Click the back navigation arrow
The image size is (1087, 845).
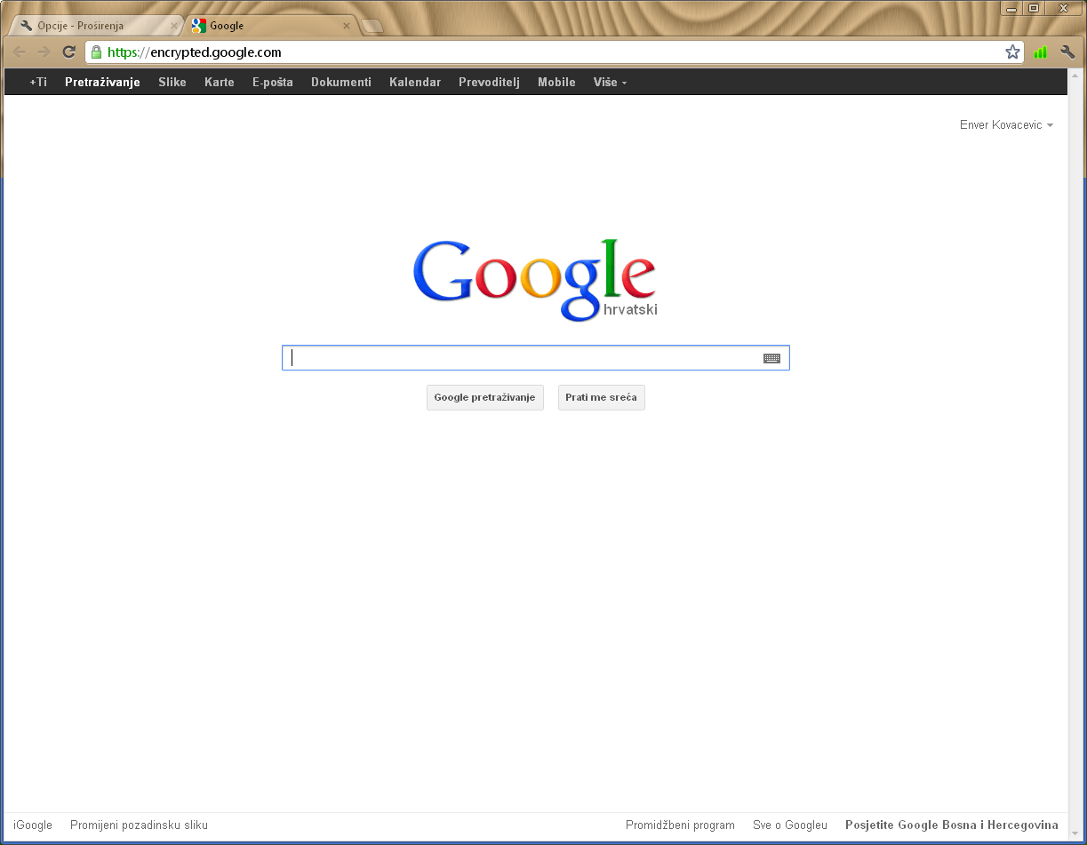[x=19, y=52]
